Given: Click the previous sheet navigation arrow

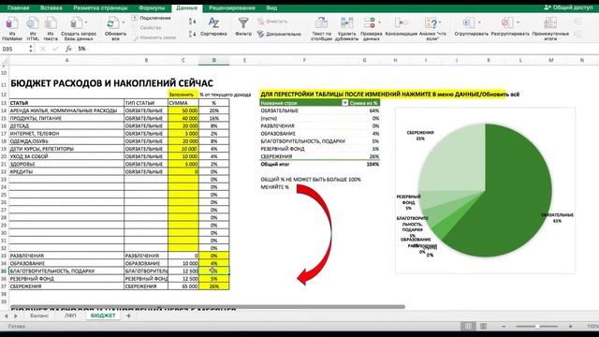Looking at the screenshot, I should (7, 316).
